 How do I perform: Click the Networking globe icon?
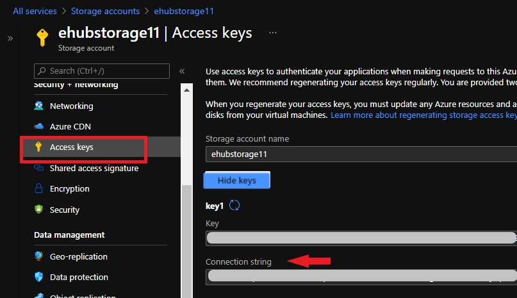pyautogui.click(x=38, y=106)
